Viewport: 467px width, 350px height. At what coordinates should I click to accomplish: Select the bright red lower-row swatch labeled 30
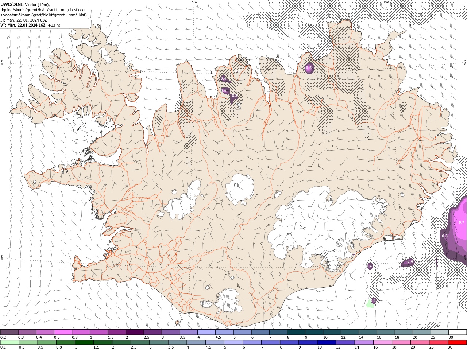(x=458, y=342)
